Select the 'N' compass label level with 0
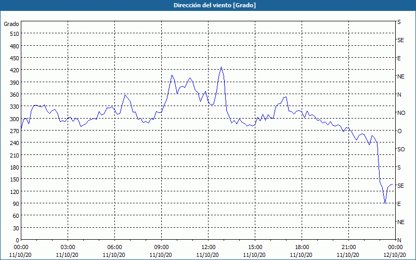Viewport: 416px width, 260px height. 399,240
